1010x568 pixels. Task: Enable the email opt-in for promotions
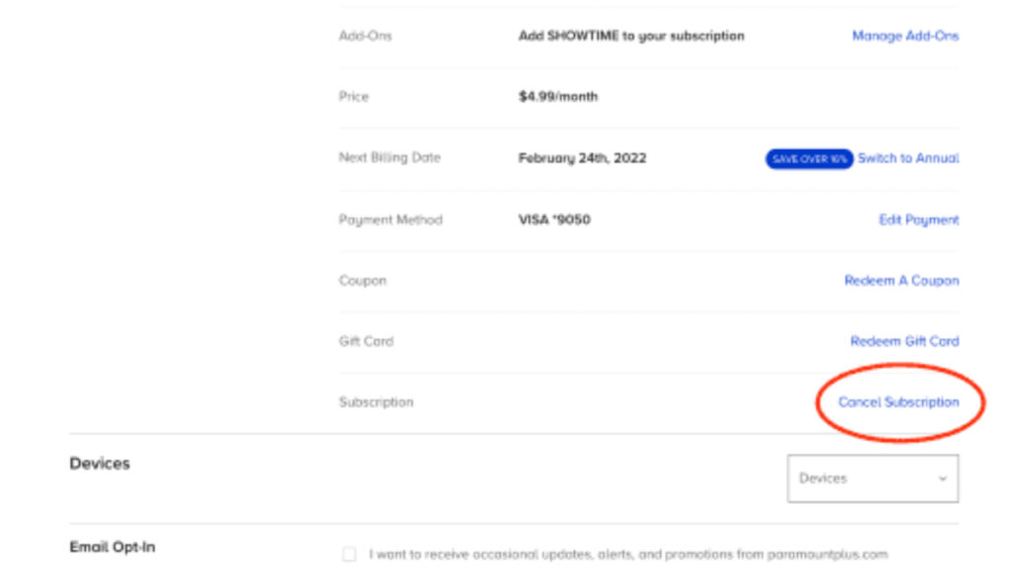tap(347, 555)
